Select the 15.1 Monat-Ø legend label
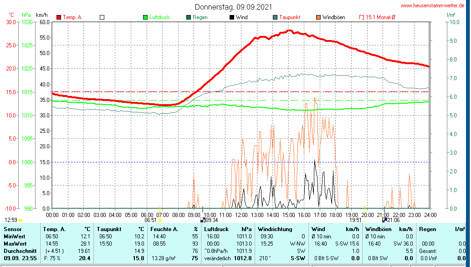 pyautogui.click(x=380, y=17)
